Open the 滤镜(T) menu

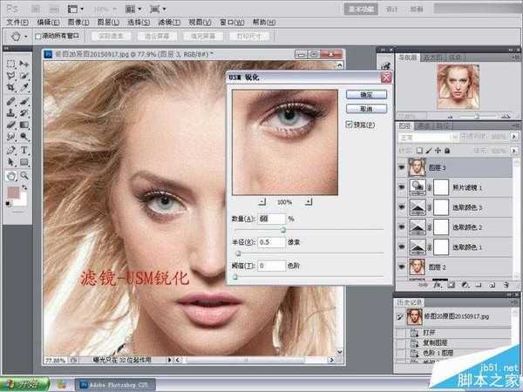point(169,23)
